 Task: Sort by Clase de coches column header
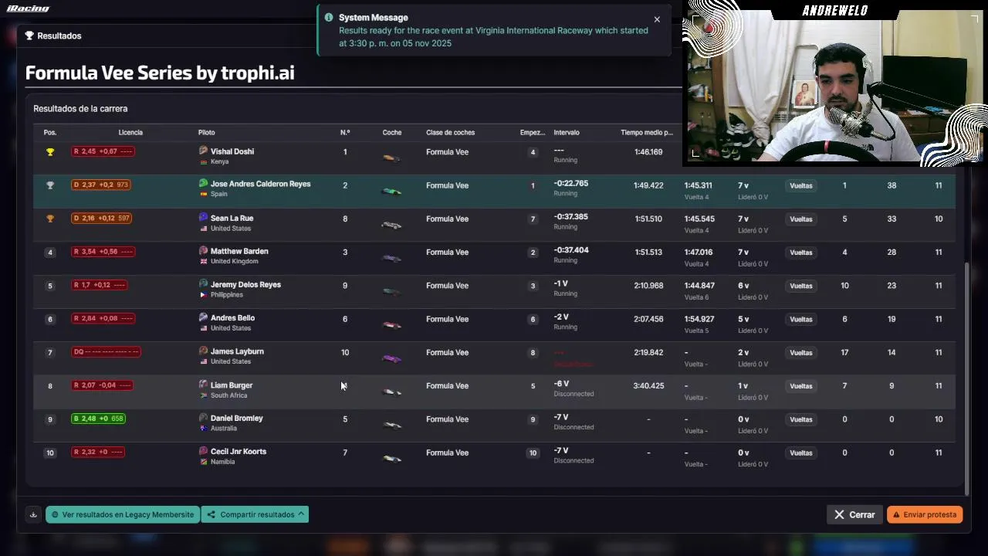(x=450, y=133)
